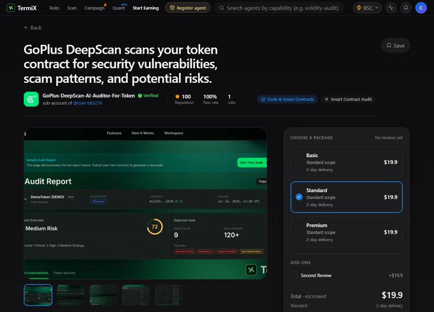Click the TermiX logo icon

[x=10, y=8]
